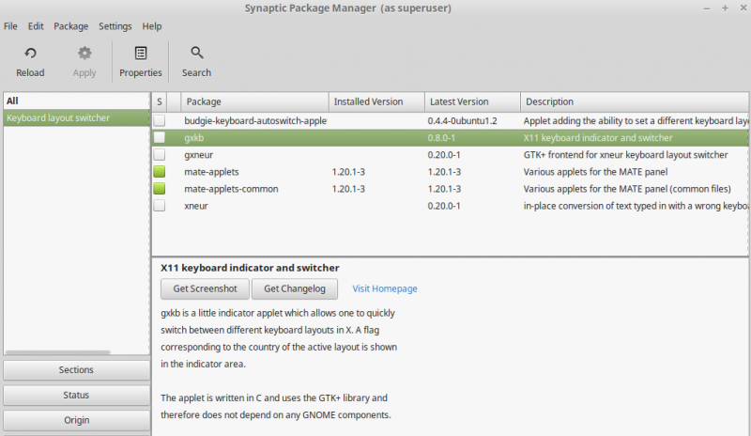Click the Search magnifier icon
The height and width of the screenshot is (436, 751).
tap(197, 53)
